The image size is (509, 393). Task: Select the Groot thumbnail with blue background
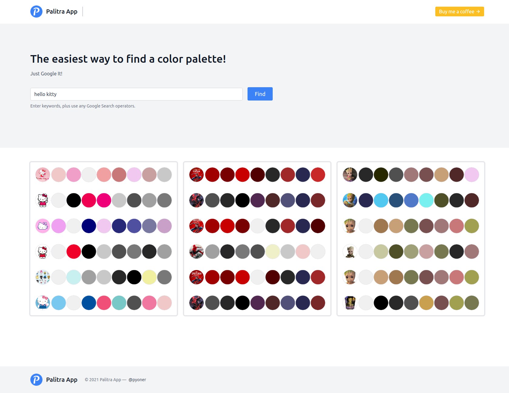(350, 200)
